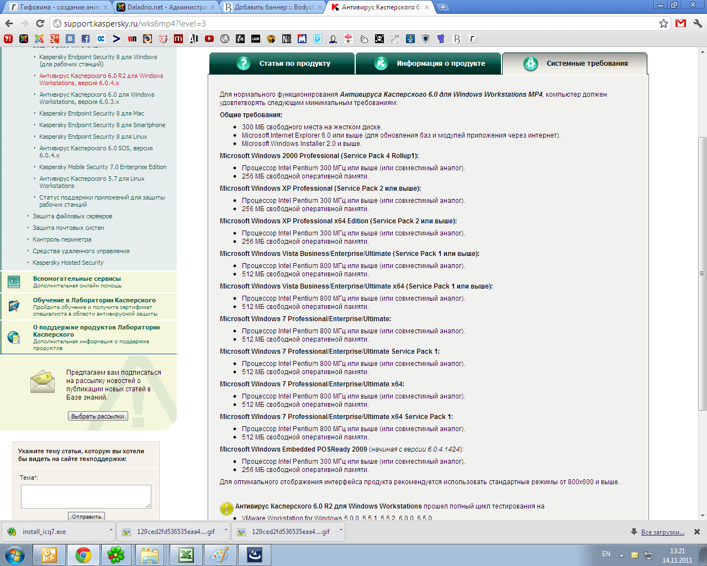Open second gif download options arrow
Image resolution: width=707 pixels, height=566 pixels.
click(341, 531)
